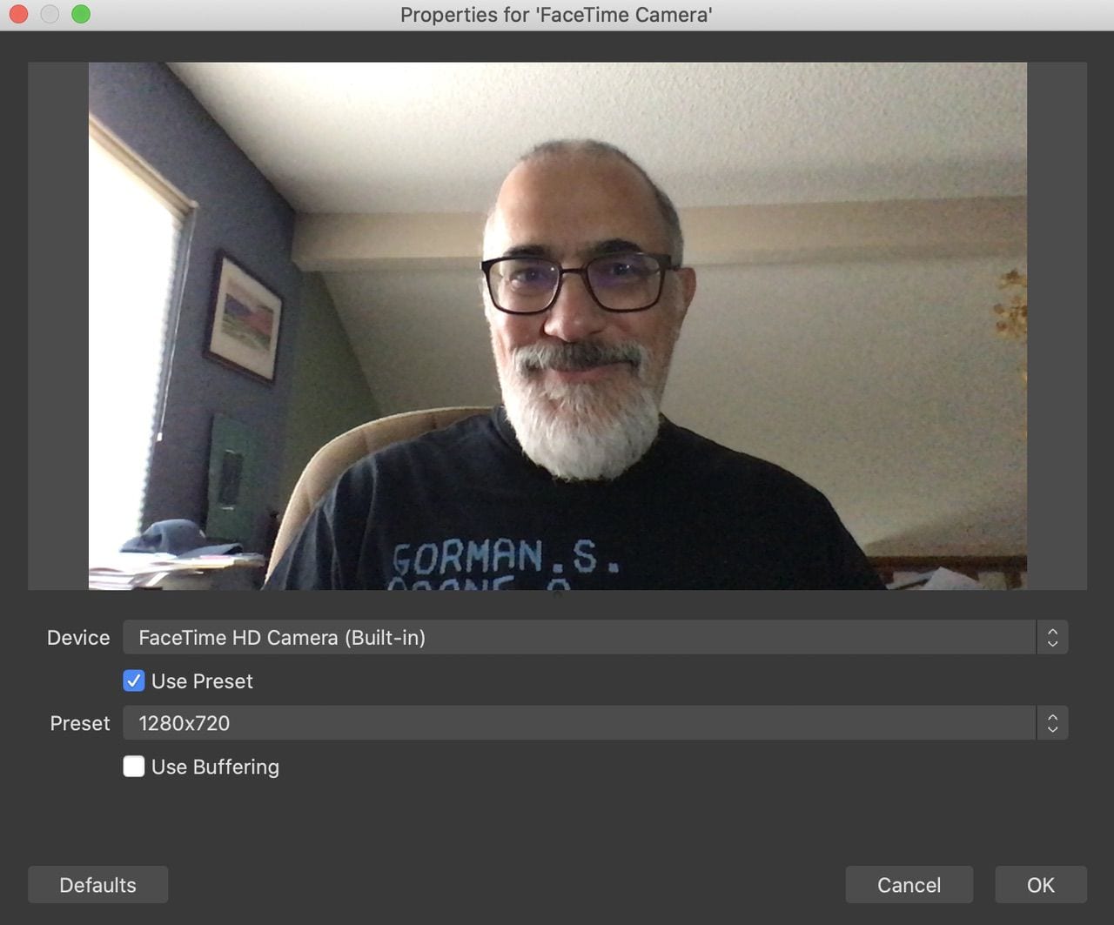The image size is (1114, 925).
Task: Open the Preset dropdown showing 1280x720
Action: click(x=579, y=723)
